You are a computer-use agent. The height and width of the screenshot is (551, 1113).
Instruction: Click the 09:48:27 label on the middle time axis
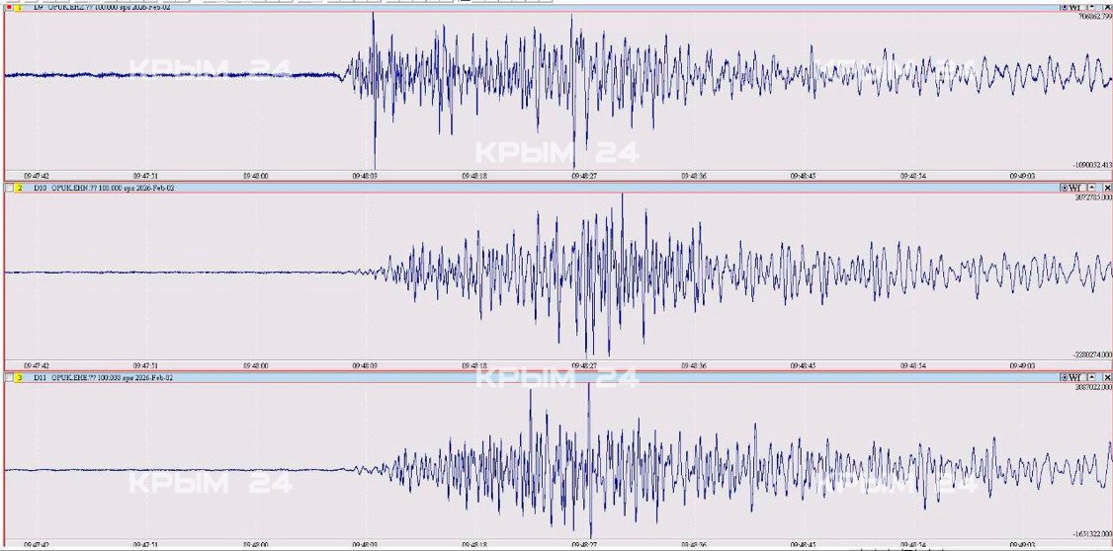(583, 364)
